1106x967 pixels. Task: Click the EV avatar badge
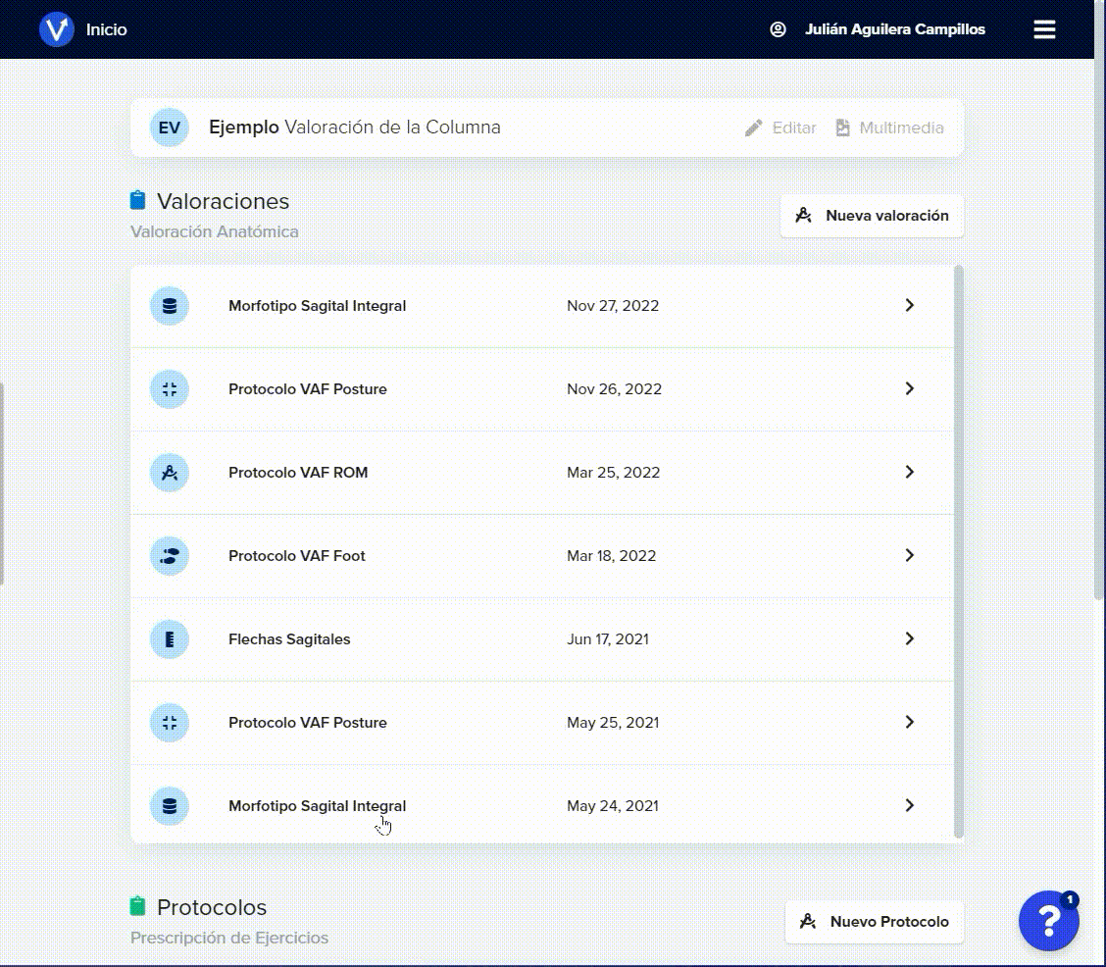tap(170, 127)
